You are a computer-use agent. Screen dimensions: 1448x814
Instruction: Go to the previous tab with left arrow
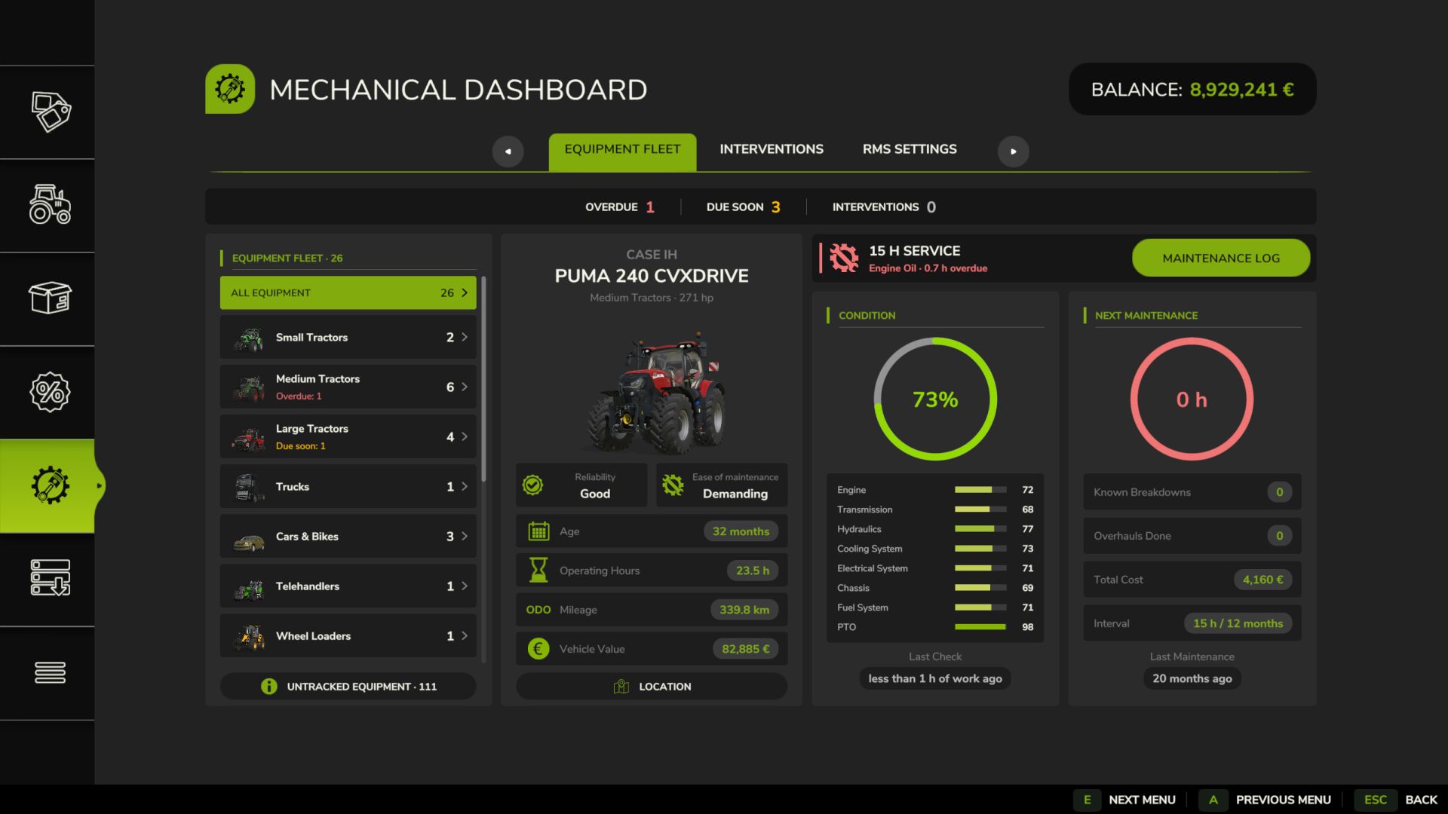pos(508,151)
